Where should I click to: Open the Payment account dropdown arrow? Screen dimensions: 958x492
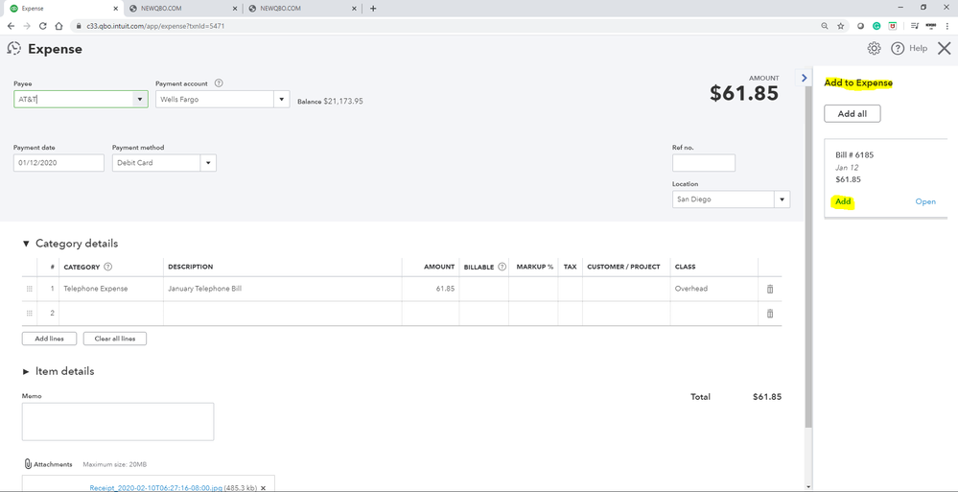(x=282, y=99)
